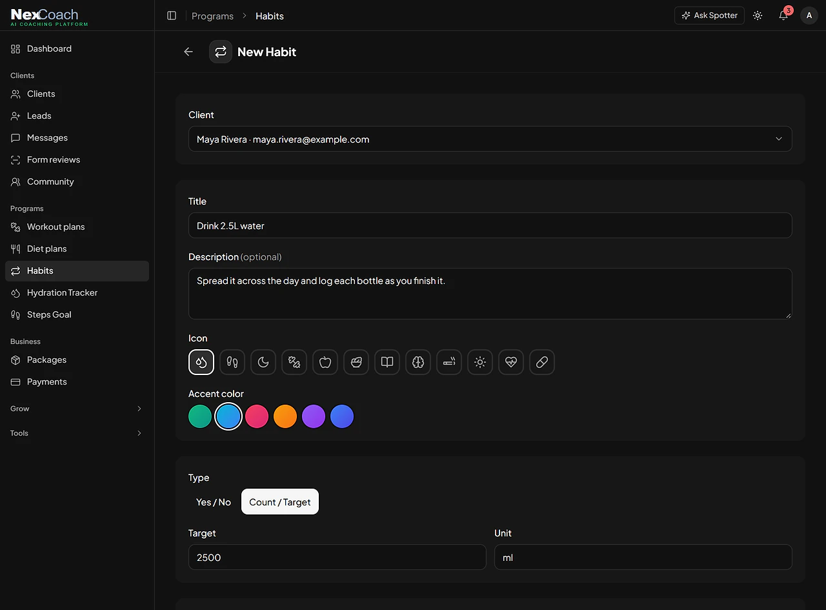Image resolution: width=826 pixels, height=610 pixels.
Task: Open Leads in the sidebar
Action: [77, 116]
